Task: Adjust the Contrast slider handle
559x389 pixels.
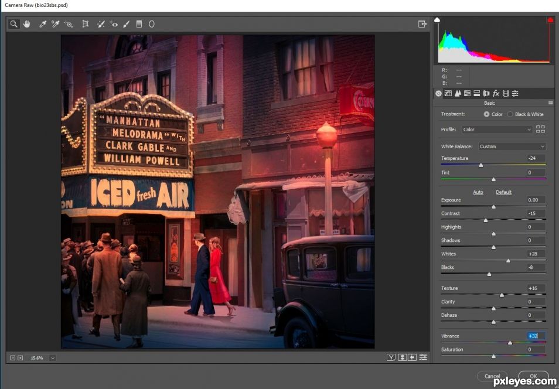Action: pyautogui.click(x=486, y=221)
